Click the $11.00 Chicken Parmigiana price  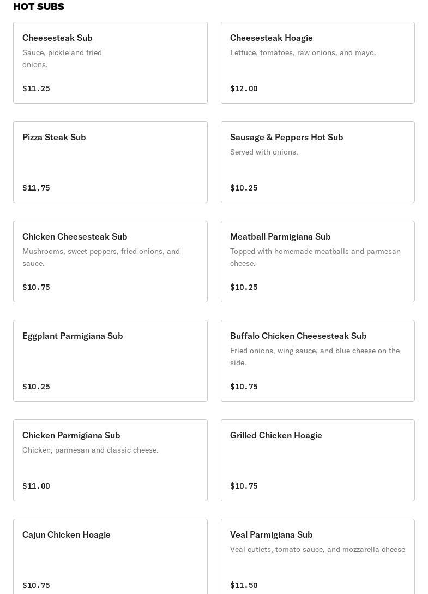coord(36,486)
